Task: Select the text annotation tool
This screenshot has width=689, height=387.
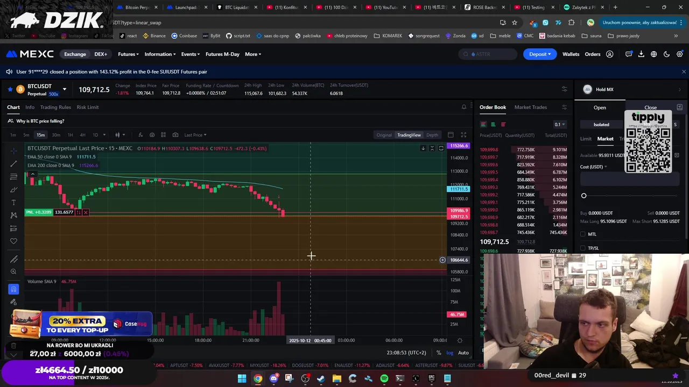Action: point(13,202)
